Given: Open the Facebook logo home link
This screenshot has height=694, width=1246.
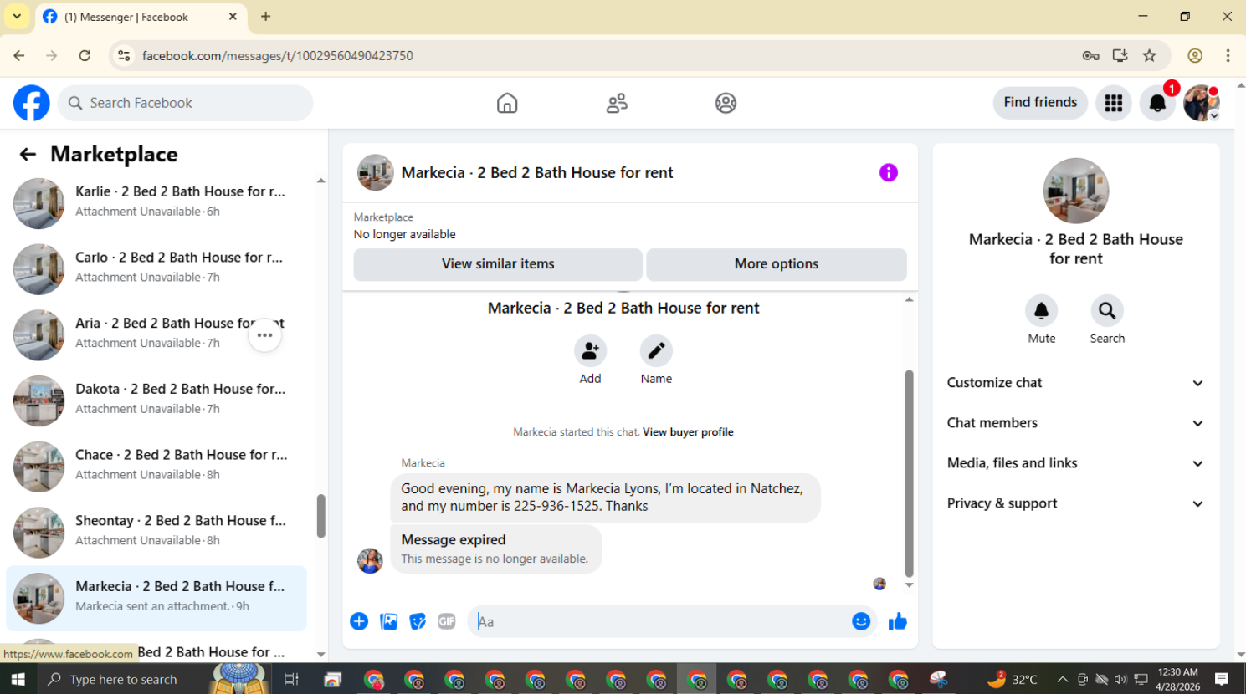Looking at the screenshot, I should click(32, 103).
